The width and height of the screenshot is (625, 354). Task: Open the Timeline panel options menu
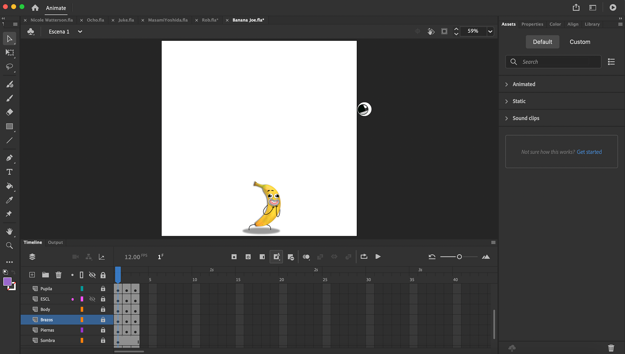(493, 242)
